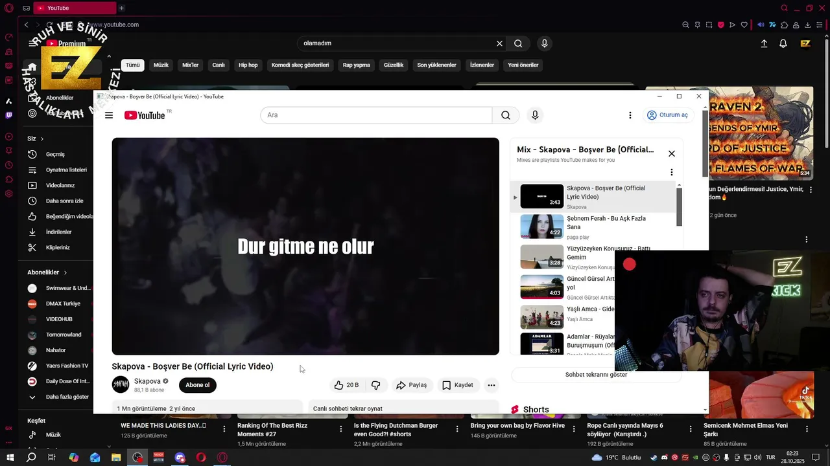Open options for Bring your own bag video
Viewport: 830px width, 466px height.
[x=575, y=429]
